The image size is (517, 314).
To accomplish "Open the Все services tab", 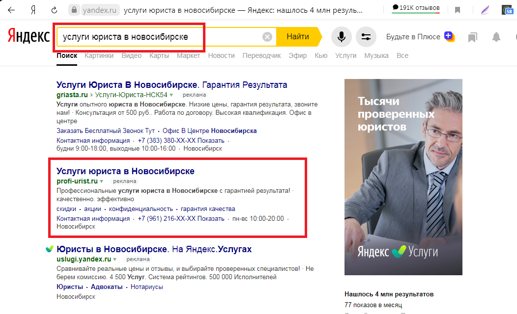I will [x=402, y=55].
